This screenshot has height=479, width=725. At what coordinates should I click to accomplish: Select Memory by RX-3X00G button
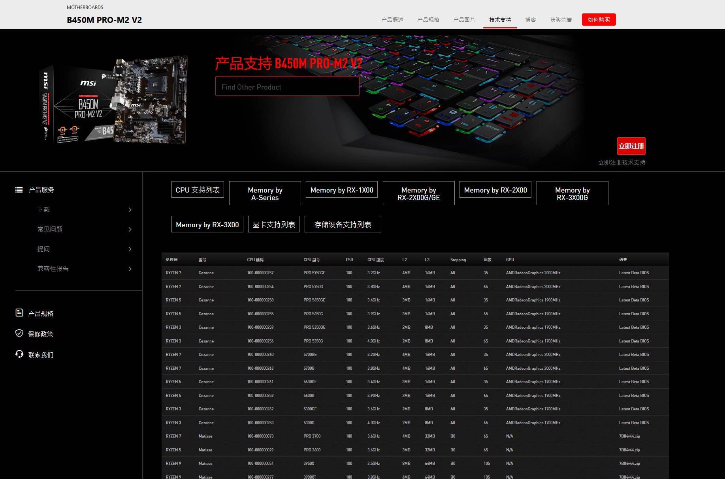point(572,193)
